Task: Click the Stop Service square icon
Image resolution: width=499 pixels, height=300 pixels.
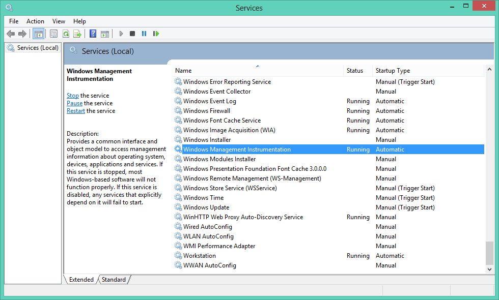Action: [x=132, y=34]
